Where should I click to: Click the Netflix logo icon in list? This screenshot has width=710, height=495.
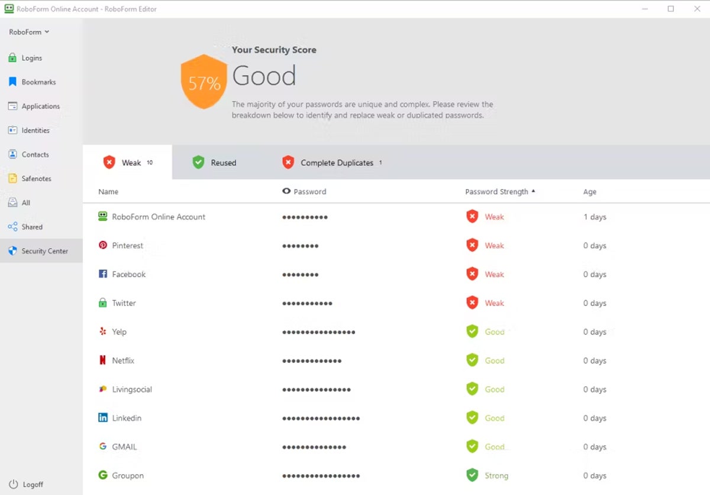point(103,360)
